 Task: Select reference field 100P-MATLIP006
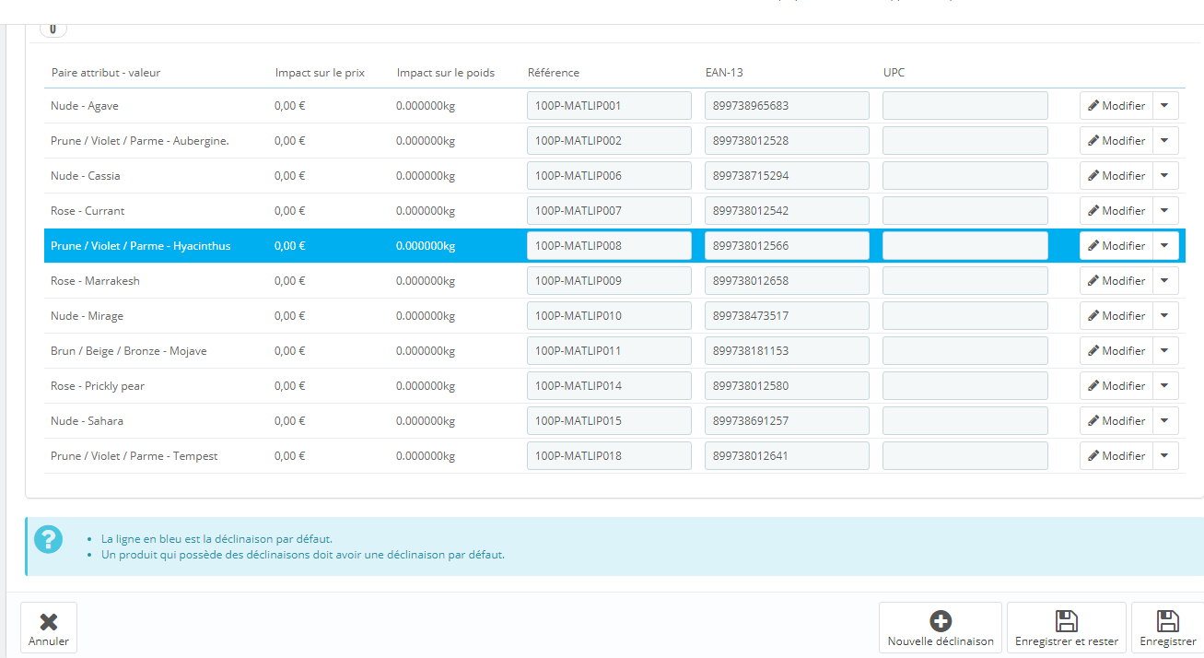[x=609, y=176]
